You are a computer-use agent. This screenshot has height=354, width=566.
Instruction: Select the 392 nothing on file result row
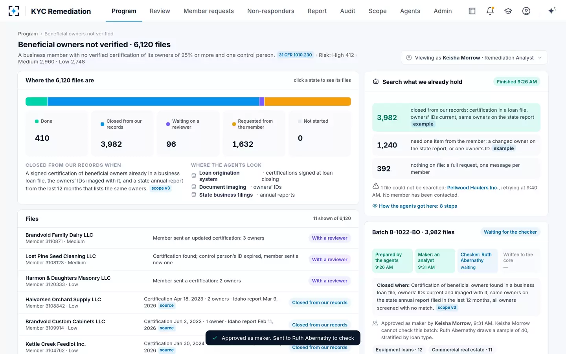click(x=456, y=169)
